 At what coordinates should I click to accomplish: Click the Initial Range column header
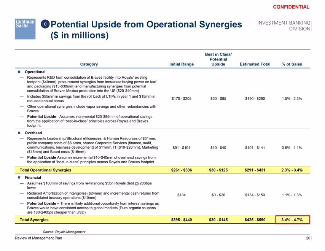(182, 64)
